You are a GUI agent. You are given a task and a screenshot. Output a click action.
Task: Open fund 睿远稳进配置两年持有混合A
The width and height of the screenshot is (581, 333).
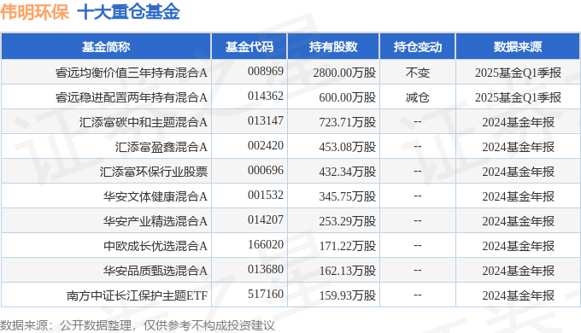(132, 97)
